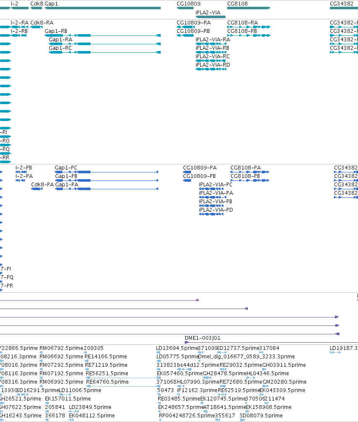Select the 366178 EST label
358x422 pixels.
coord(55,416)
